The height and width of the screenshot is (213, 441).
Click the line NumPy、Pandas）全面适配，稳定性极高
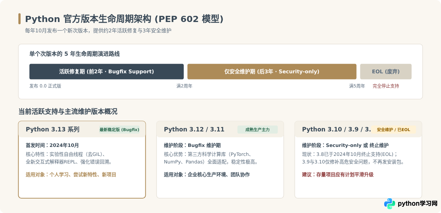click(x=211, y=162)
